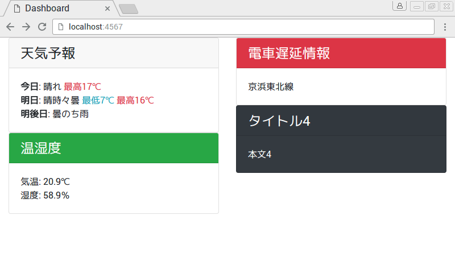Click the 晴時々曇 forecast text
This screenshot has width=455, height=273.
point(61,100)
